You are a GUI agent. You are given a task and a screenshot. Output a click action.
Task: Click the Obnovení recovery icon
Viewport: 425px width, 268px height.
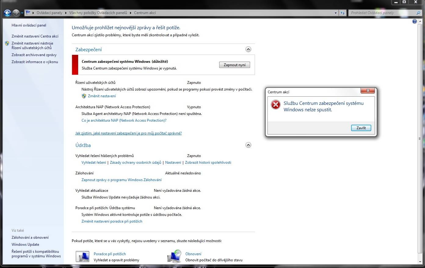point(174,256)
